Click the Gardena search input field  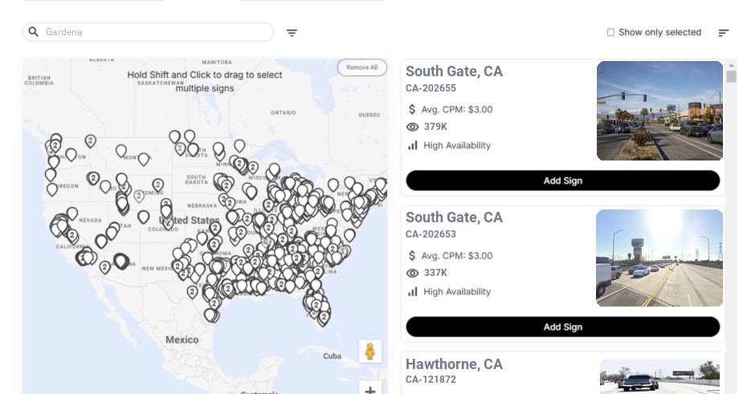coord(153,32)
